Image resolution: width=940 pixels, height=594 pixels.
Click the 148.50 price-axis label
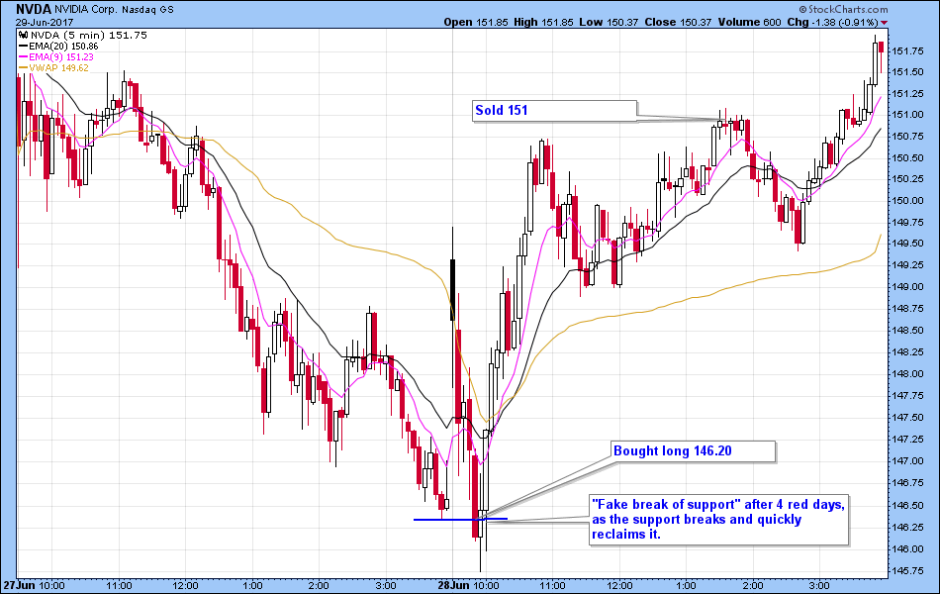pyautogui.click(x=907, y=331)
